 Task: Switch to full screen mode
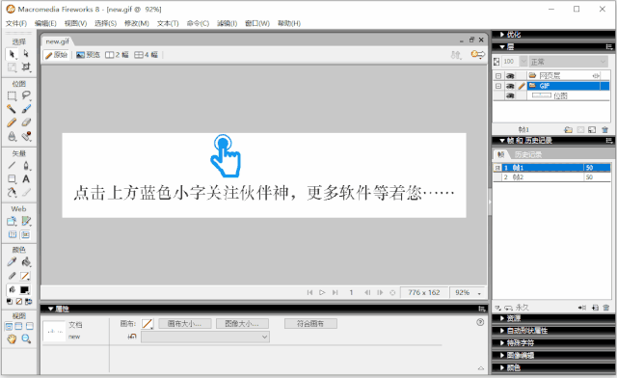30,327
